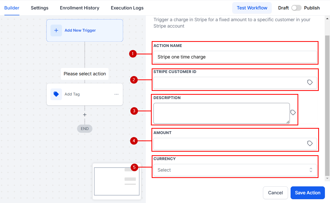Image resolution: width=330 pixels, height=203 pixels.
Task: Click the panel's vertical scrollbar thumb
Action: [327, 102]
